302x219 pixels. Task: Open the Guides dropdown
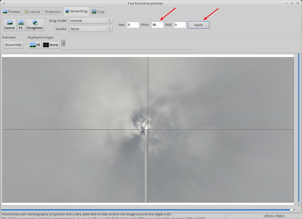[90, 29]
